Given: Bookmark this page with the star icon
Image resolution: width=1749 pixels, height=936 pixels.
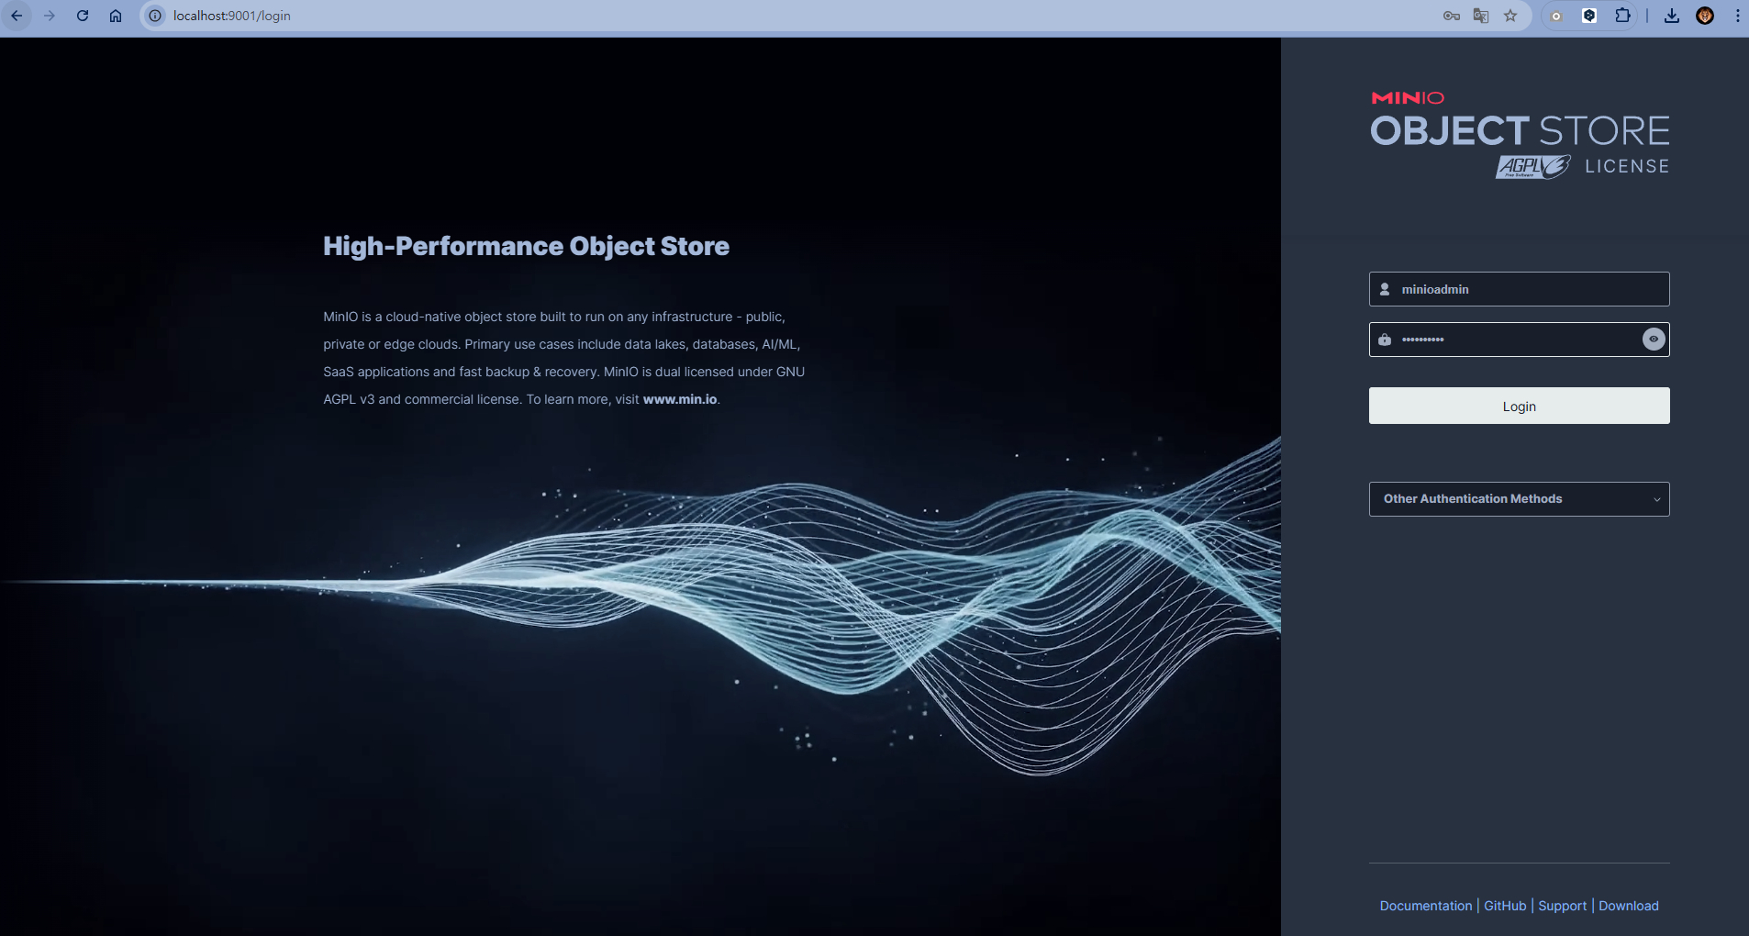Looking at the screenshot, I should pos(1510,16).
